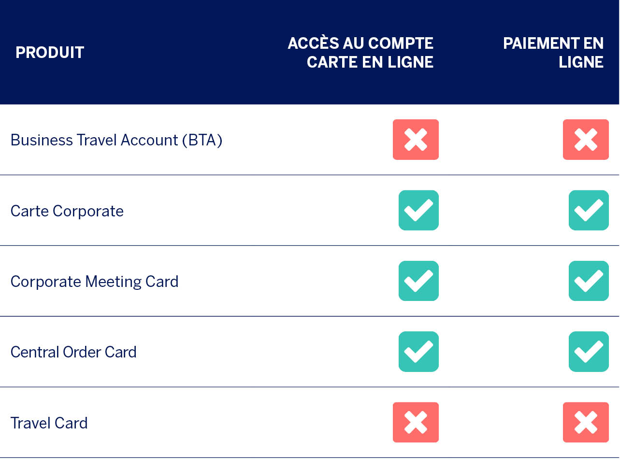Select the Carte Corporate product name

tap(67, 211)
